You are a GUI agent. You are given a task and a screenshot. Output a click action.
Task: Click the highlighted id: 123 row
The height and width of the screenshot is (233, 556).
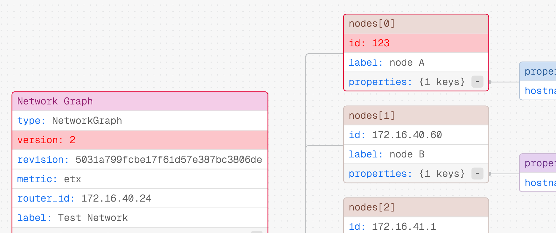(x=416, y=43)
